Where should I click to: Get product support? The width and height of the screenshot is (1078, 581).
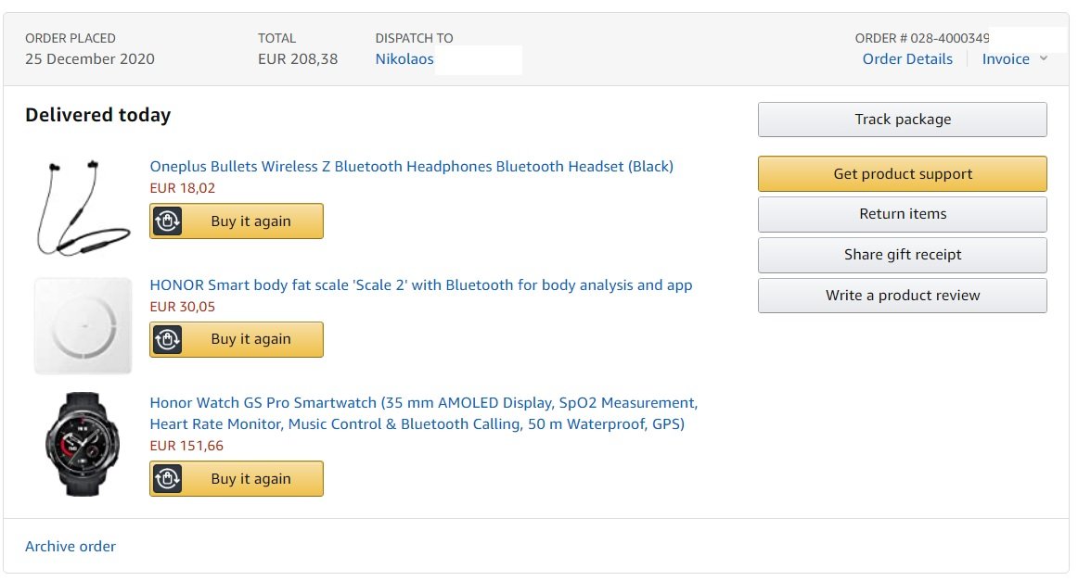(x=902, y=174)
